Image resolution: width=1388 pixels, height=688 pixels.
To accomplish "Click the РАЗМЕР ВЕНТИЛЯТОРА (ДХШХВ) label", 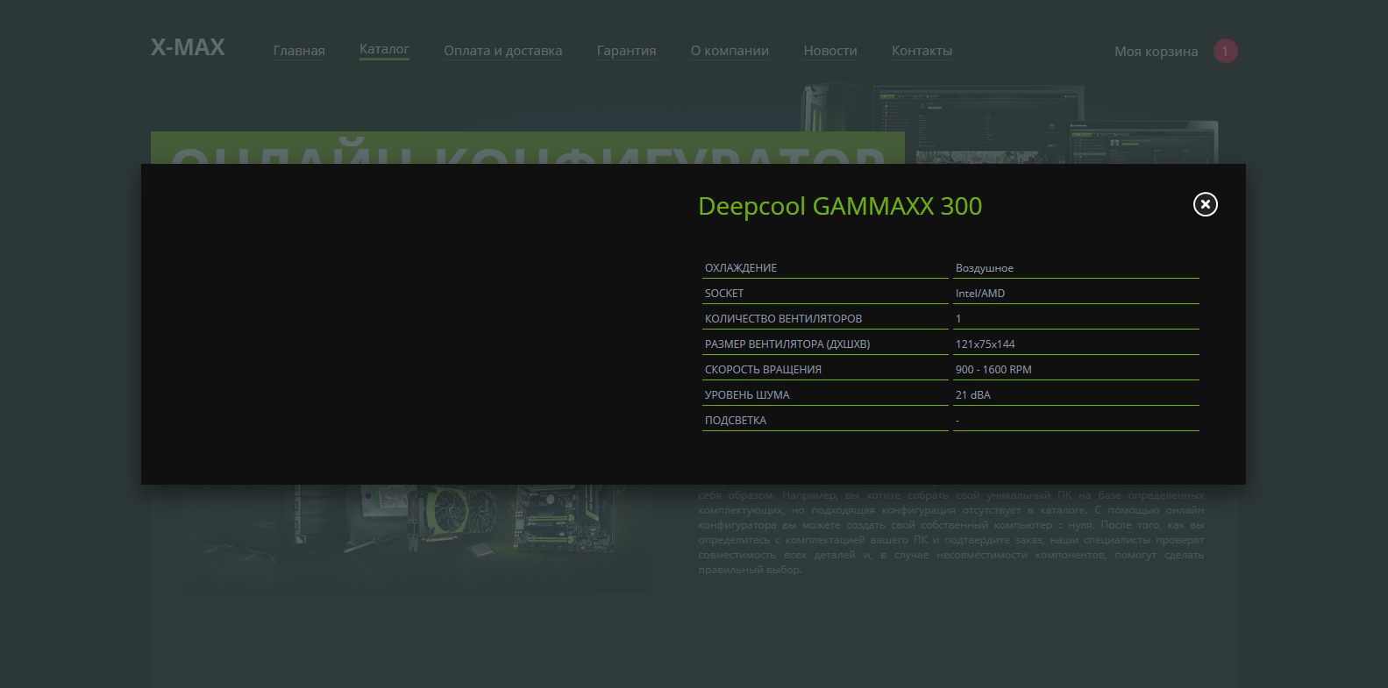I will [x=787, y=344].
